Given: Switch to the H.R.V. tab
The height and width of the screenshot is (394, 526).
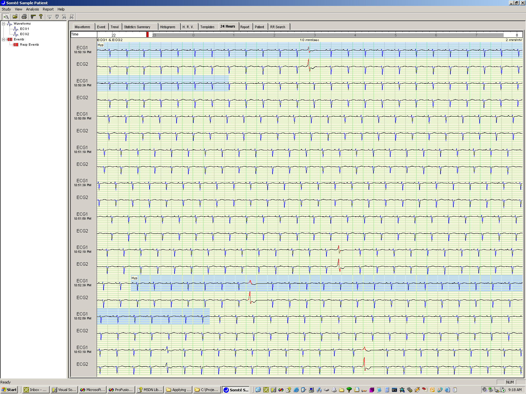Looking at the screenshot, I should point(188,27).
